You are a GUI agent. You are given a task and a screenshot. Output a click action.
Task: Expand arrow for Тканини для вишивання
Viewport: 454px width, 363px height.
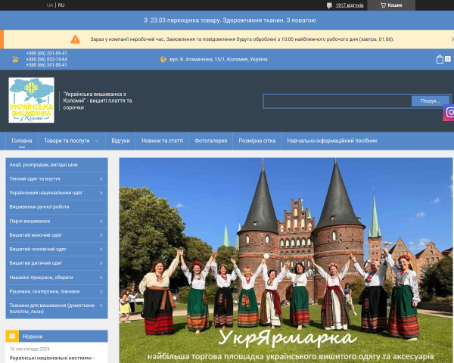(x=101, y=306)
